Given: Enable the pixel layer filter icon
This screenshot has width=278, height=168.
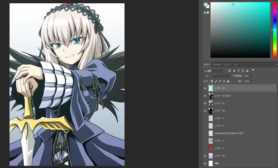Looking at the screenshot, I should (x=229, y=71).
